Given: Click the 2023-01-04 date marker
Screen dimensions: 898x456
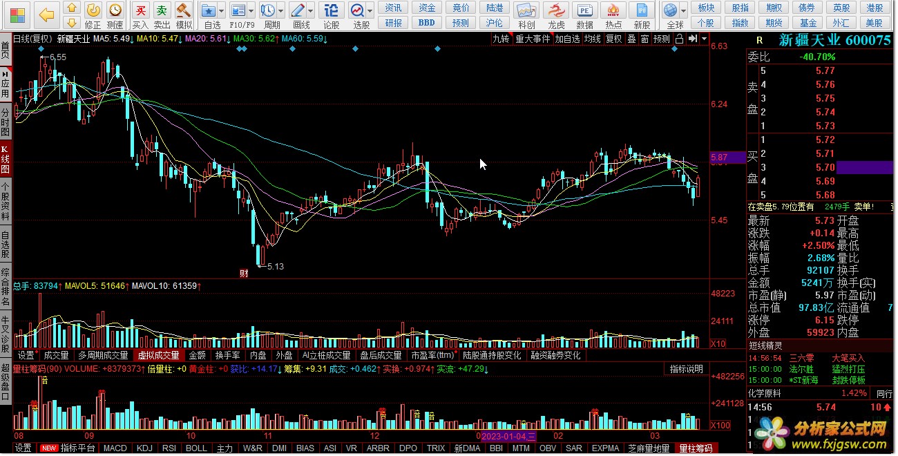Looking at the screenshot, I should pyautogui.click(x=508, y=437).
